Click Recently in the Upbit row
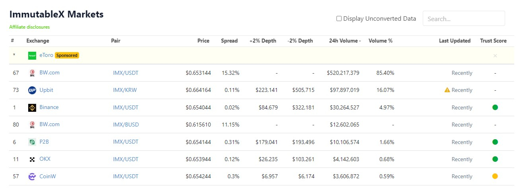Screen dimensions: 527x189 (462, 90)
